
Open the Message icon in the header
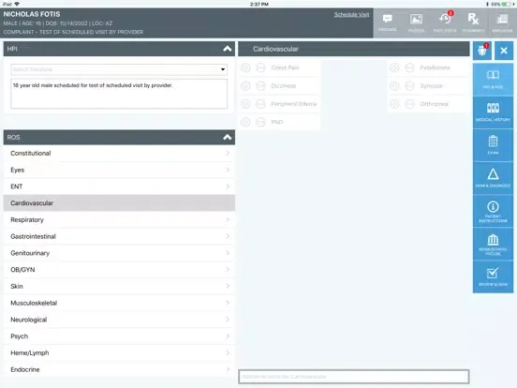[388, 22]
